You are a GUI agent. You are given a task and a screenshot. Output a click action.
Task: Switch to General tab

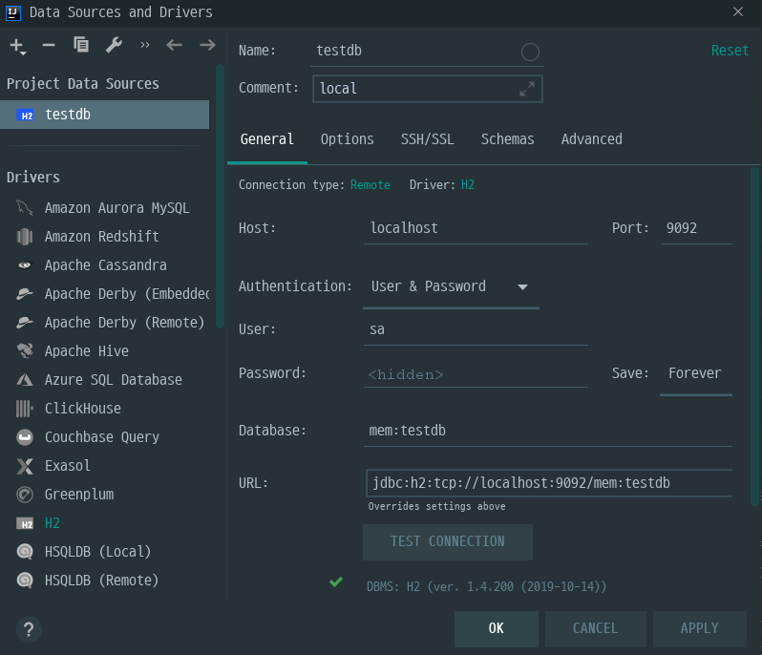(x=267, y=139)
